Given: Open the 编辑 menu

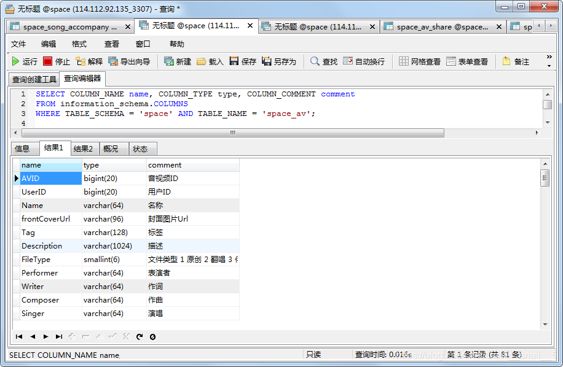Looking at the screenshot, I should (x=49, y=44).
